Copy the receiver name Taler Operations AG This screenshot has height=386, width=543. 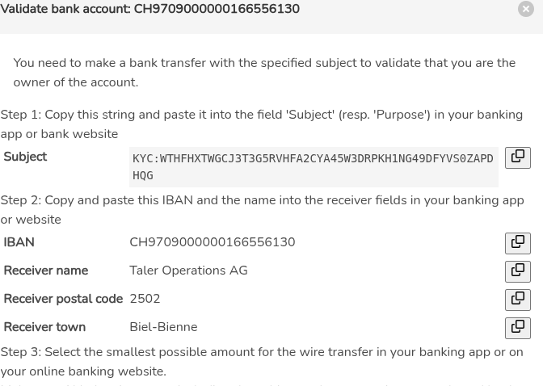coord(517,271)
